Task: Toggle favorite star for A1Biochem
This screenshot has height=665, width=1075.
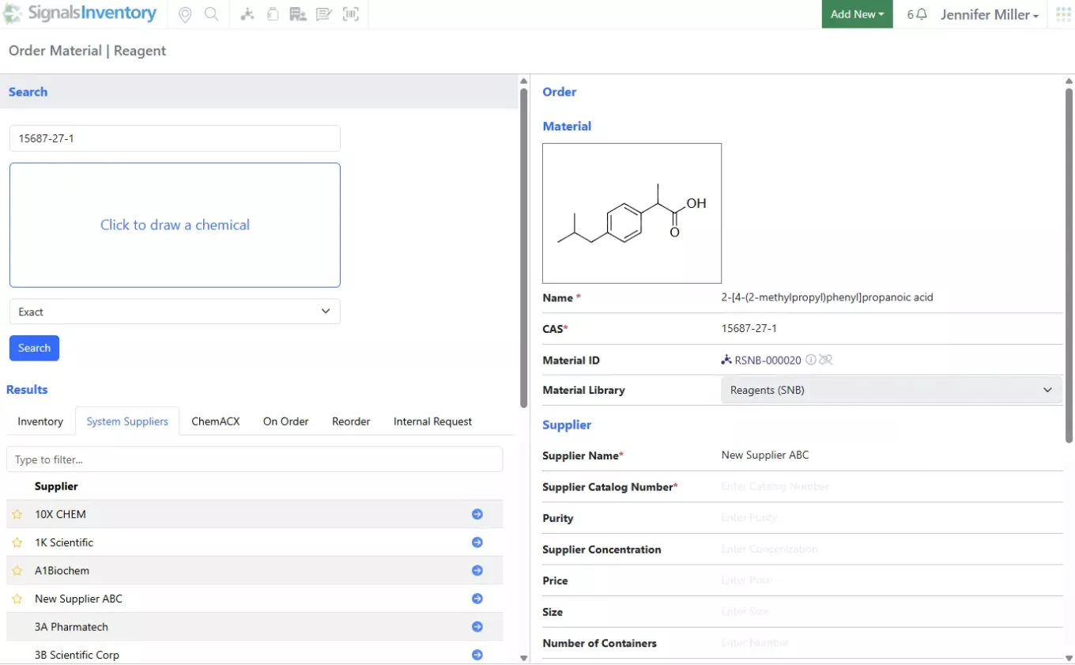Action: (17, 571)
